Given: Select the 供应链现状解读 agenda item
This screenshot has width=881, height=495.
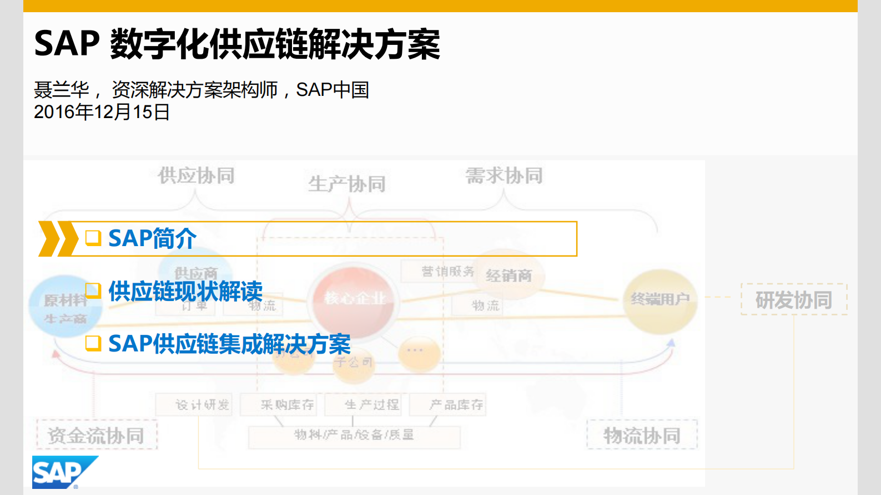Looking at the screenshot, I should coord(185,291).
